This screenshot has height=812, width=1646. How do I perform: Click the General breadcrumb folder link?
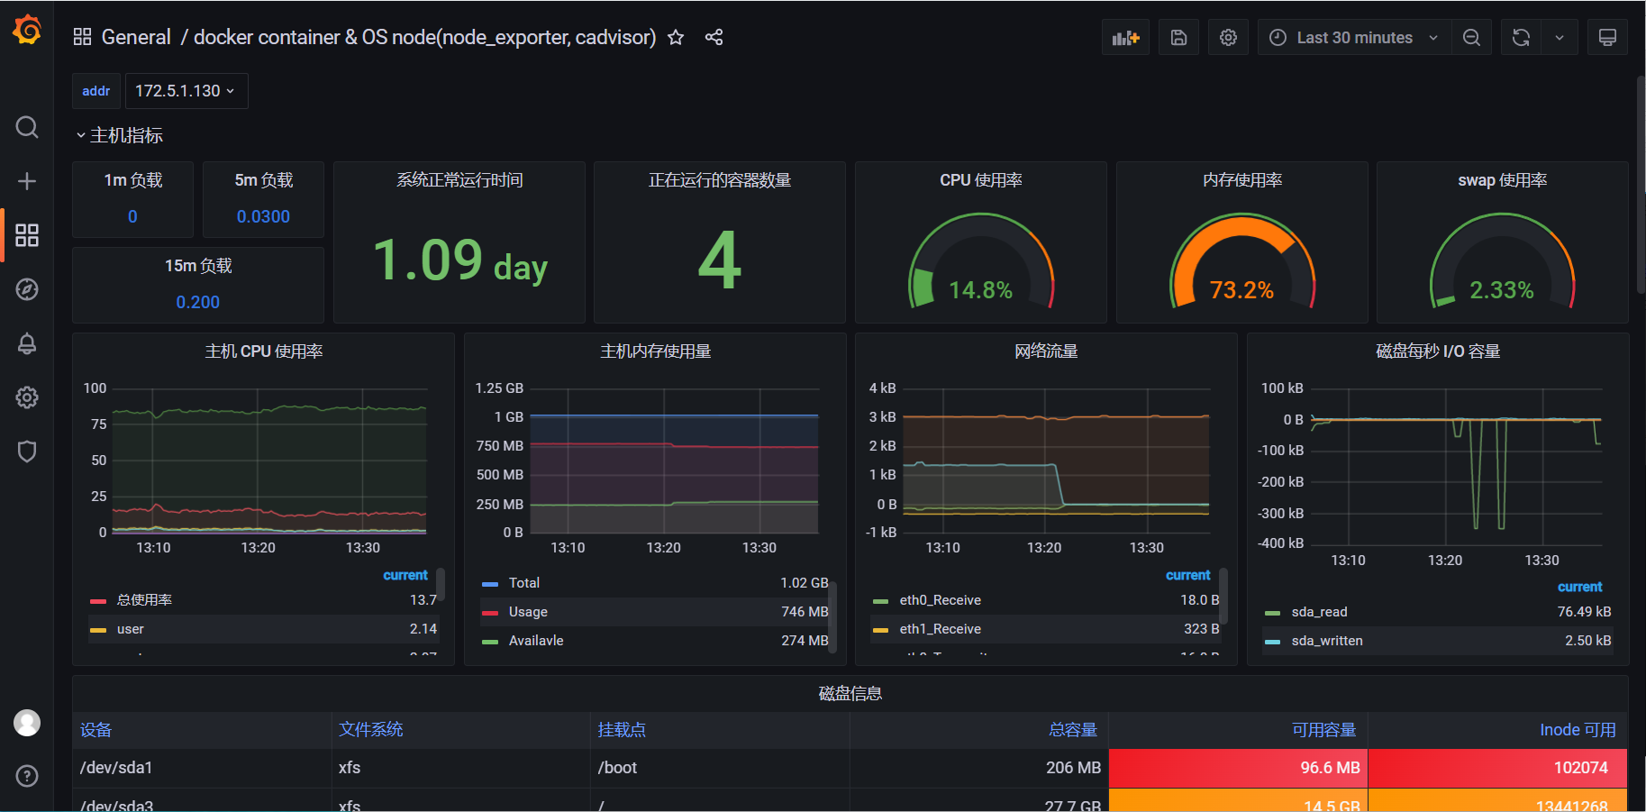pyautogui.click(x=136, y=38)
